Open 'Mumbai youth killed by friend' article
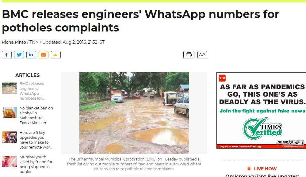Viewport: 306px width, 177px height. (x=36, y=164)
